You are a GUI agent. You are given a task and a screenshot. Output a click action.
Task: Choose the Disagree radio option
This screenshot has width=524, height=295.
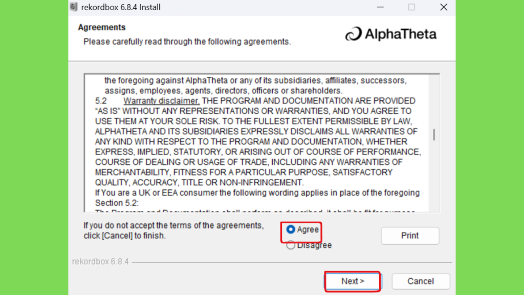point(291,245)
